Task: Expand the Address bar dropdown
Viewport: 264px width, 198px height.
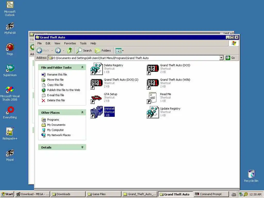Action: pyautogui.click(x=221, y=58)
